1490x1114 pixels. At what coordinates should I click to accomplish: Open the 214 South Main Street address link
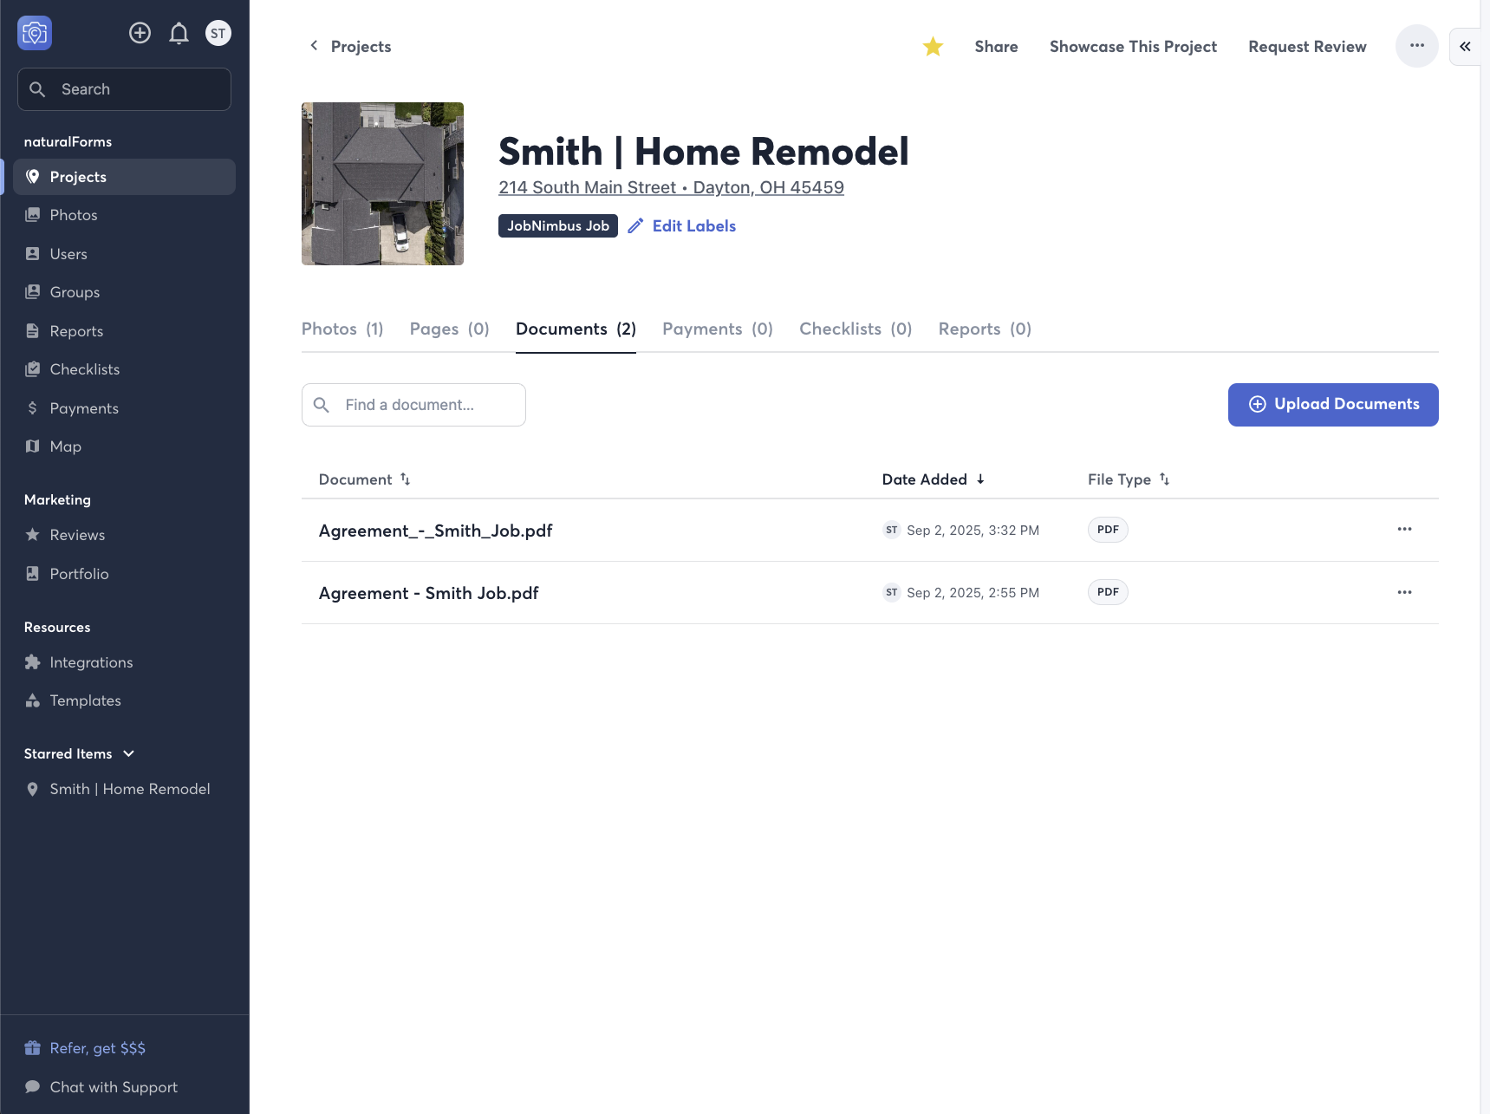tap(671, 187)
